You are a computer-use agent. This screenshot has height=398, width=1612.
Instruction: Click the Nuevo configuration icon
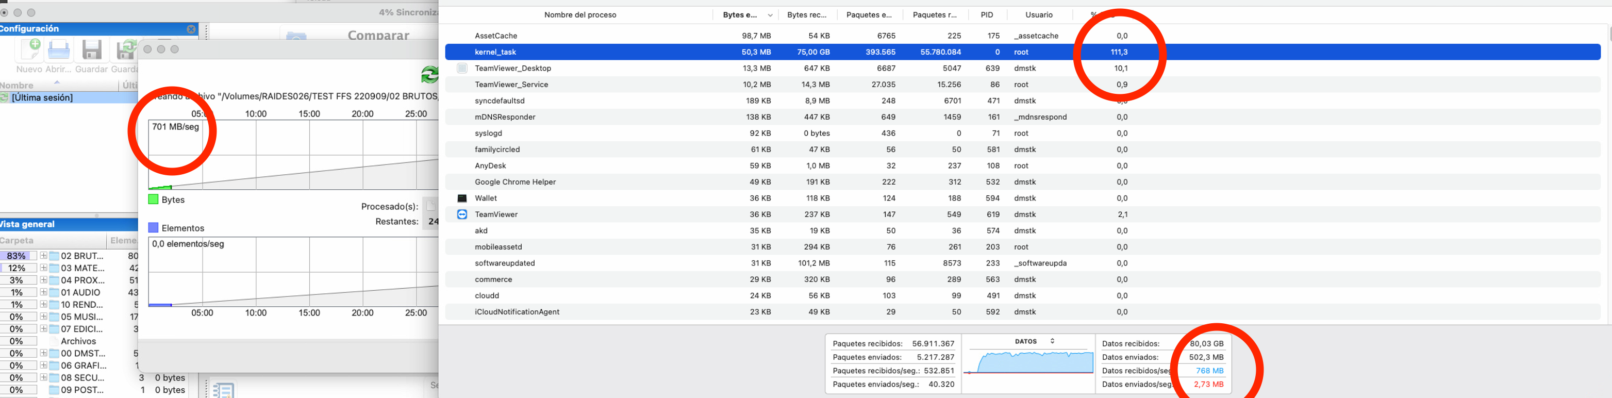29,50
